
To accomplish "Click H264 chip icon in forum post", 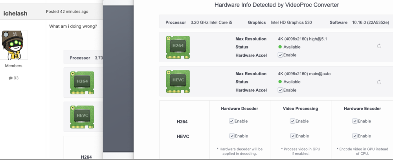I will coord(82,83).
